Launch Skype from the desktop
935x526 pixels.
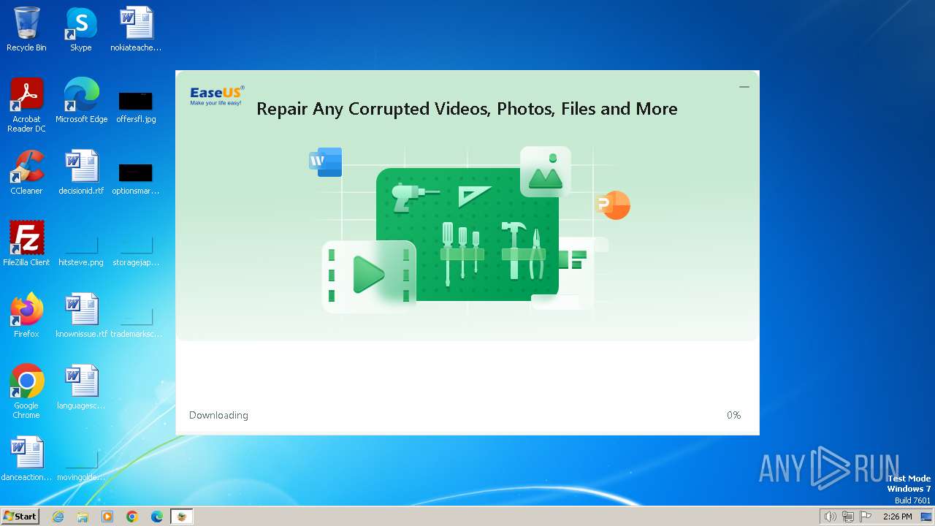(x=80, y=29)
